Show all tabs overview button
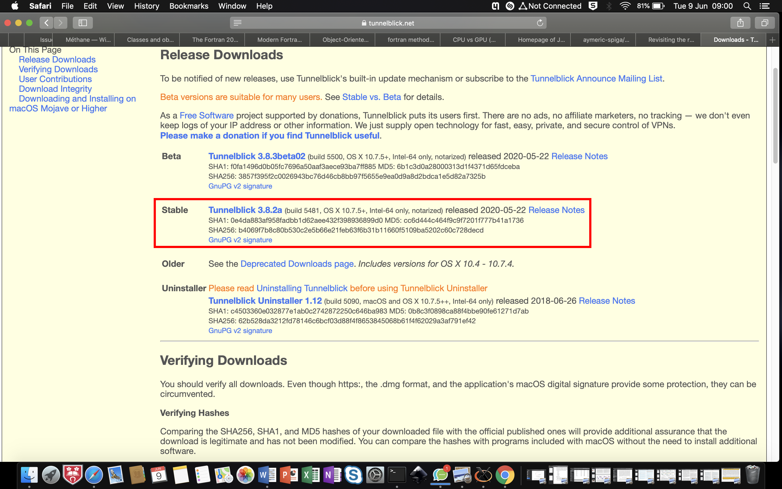This screenshot has width=782, height=489. [765, 23]
